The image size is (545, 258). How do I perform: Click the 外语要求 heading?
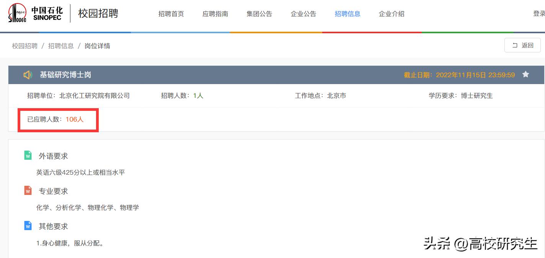[53, 156]
